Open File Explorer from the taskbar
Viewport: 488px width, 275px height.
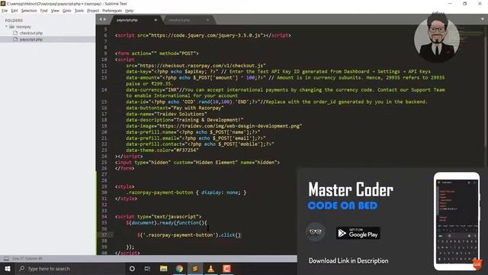coord(163,268)
